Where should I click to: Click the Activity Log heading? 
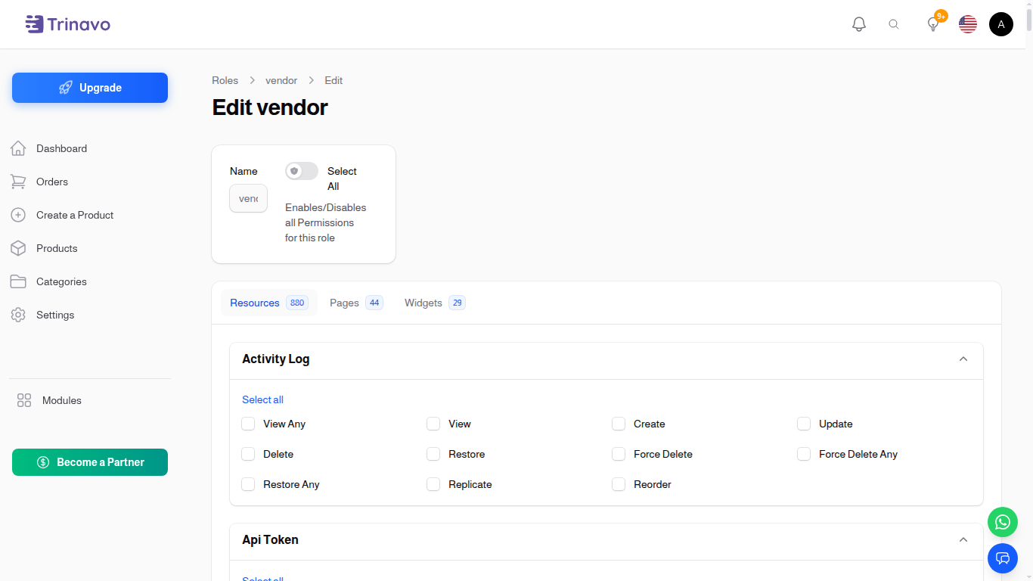[x=275, y=359]
